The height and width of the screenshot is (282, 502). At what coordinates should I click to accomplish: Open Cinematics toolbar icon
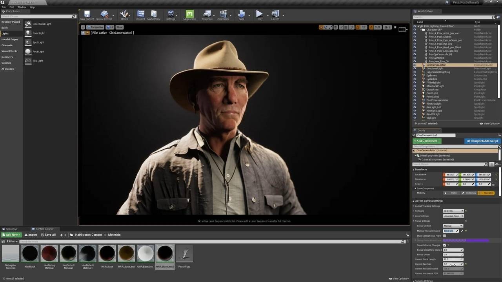pyautogui.click(x=223, y=14)
